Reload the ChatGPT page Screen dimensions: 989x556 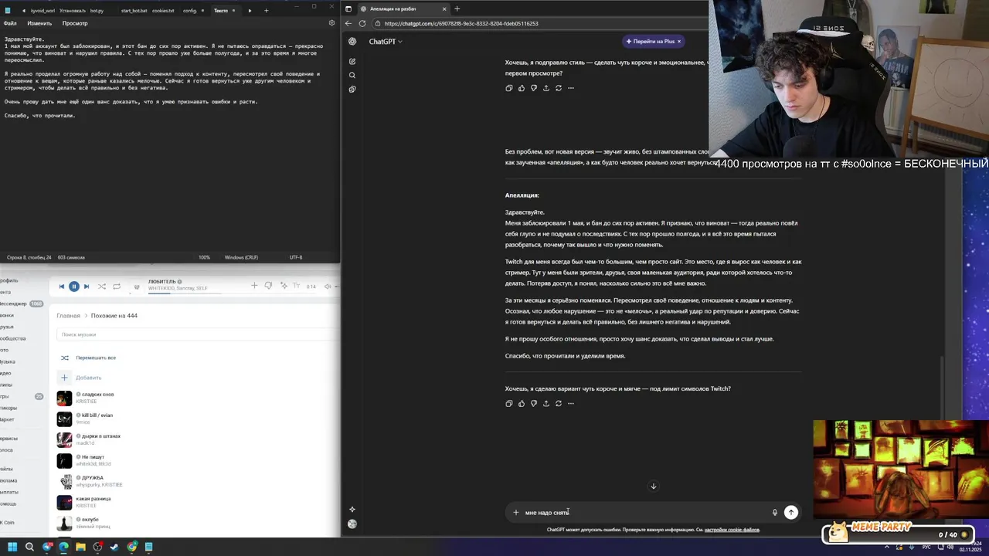[x=362, y=23]
